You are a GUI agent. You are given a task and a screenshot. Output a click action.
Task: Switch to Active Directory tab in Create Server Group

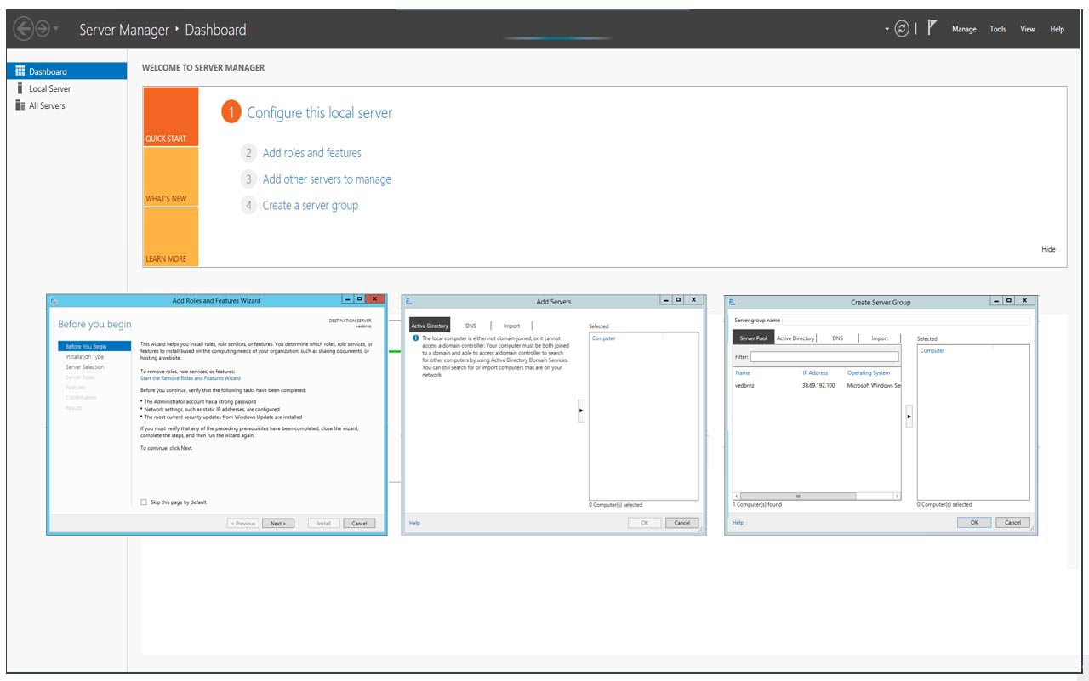click(x=795, y=338)
